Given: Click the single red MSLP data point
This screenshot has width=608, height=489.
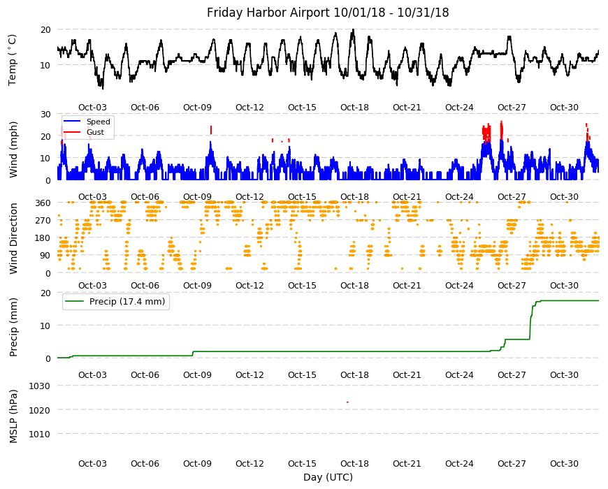Looking at the screenshot, I should click(347, 402).
